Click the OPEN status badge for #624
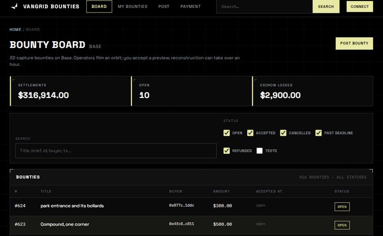 [x=342, y=207]
